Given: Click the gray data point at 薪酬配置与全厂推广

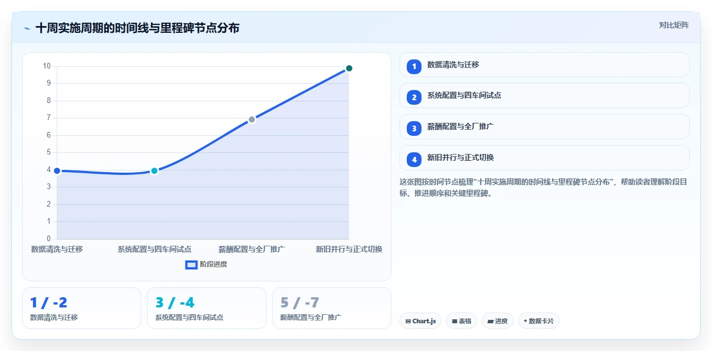Looking at the screenshot, I should [x=252, y=119].
